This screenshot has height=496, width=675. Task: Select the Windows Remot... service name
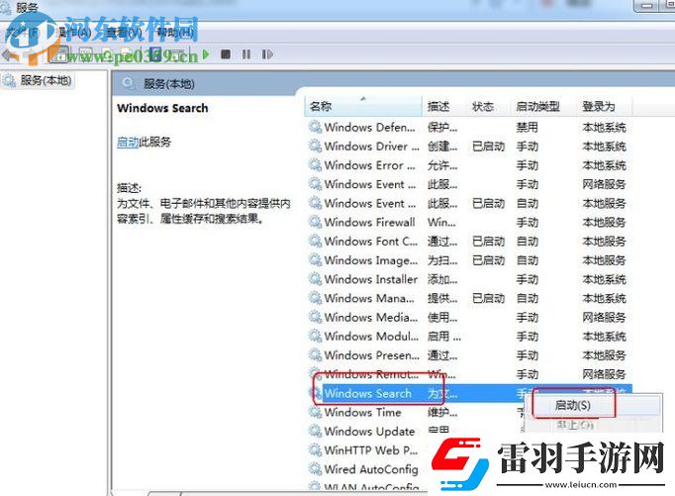tap(371, 374)
